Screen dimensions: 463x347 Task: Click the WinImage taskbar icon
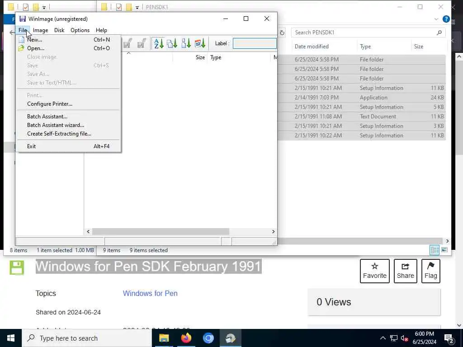point(230,338)
